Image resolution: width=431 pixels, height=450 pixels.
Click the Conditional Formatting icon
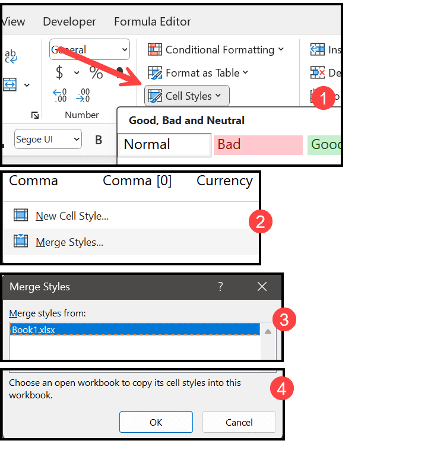155,49
